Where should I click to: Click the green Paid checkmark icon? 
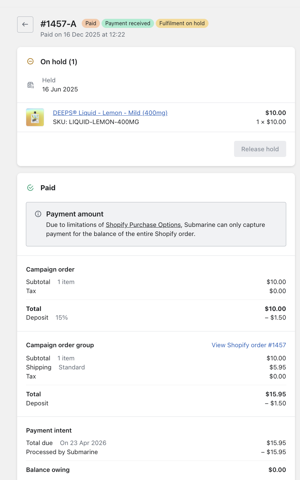[30, 188]
